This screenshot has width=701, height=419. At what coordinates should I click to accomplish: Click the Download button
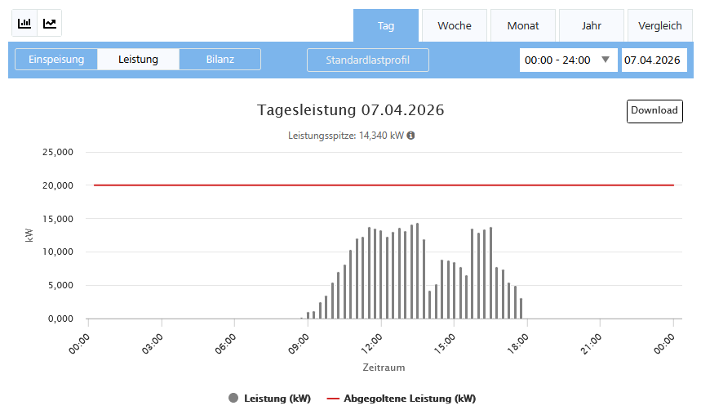point(654,111)
